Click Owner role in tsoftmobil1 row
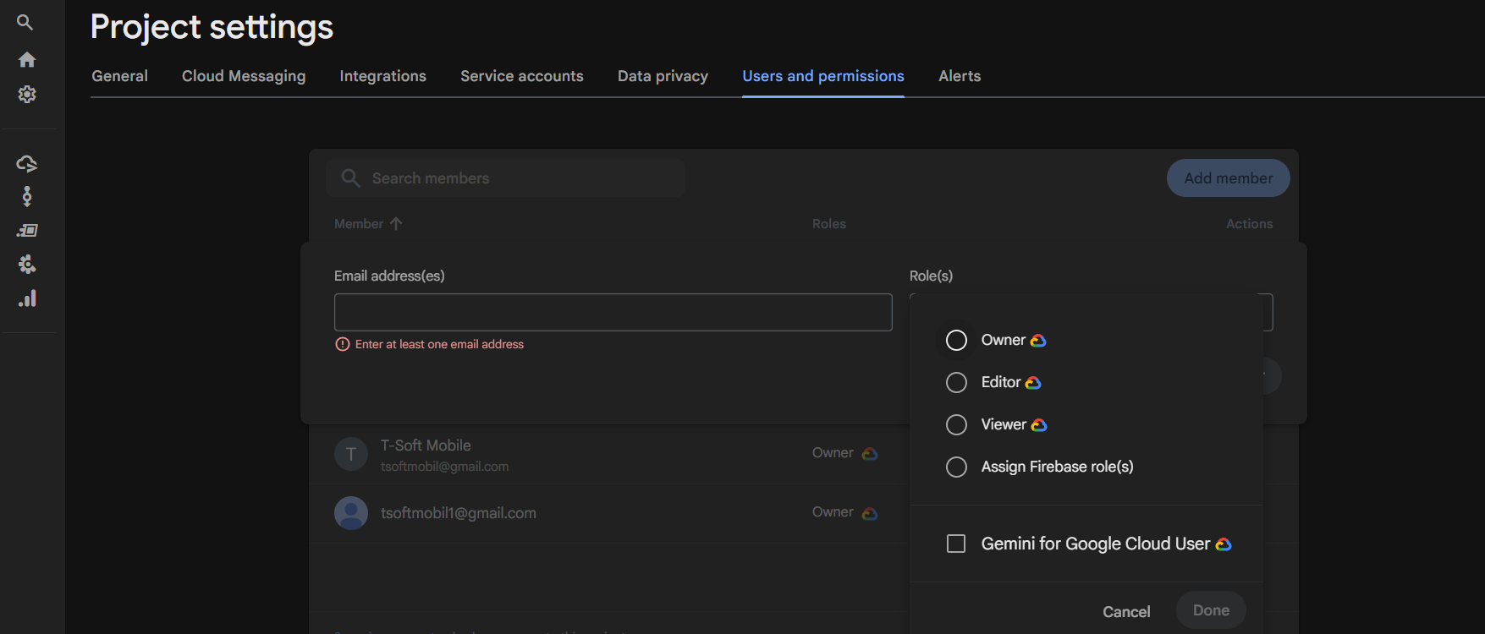 tap(833, 512)
